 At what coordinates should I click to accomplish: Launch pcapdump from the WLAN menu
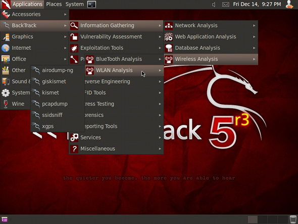click(58, 104)
